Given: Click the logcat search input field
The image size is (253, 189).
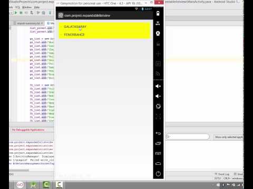Looking at the screenshot, I should [188, 136].
